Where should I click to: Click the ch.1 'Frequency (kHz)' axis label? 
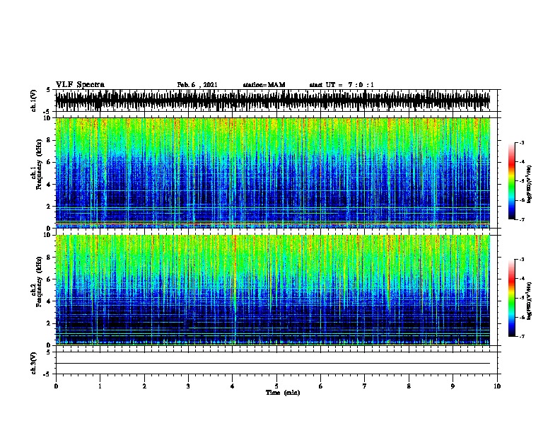[39, 164]
